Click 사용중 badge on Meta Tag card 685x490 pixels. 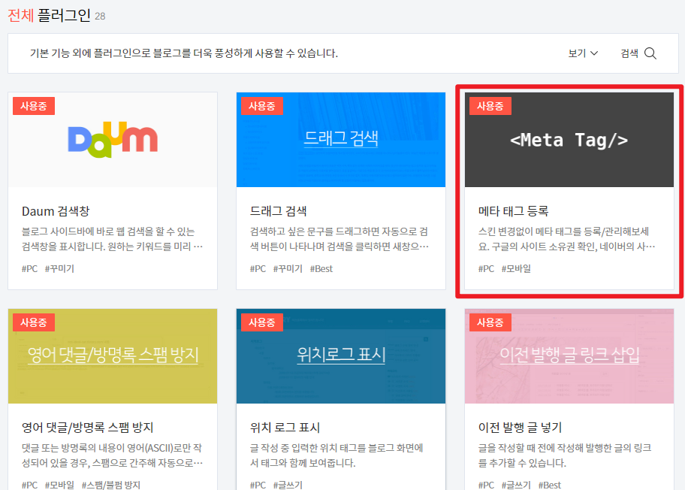(490, 106)
